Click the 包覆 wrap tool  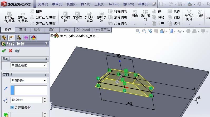[174, 11]
